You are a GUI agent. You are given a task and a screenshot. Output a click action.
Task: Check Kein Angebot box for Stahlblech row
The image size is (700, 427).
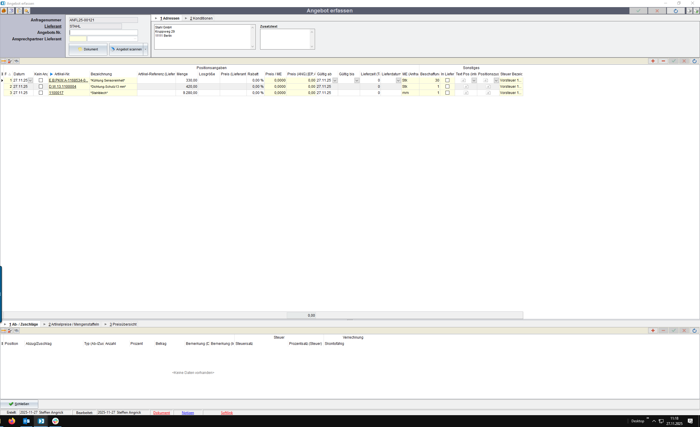click(41, 93)
